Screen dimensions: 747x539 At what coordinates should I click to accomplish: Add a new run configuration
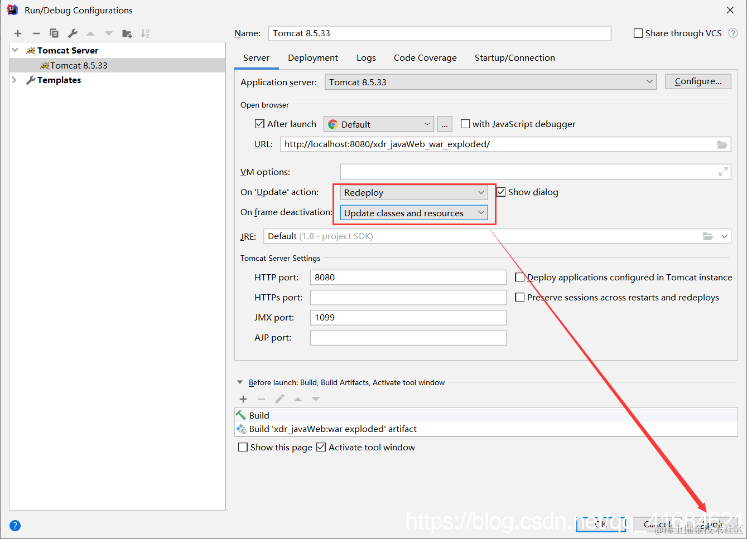pos(18,33)
